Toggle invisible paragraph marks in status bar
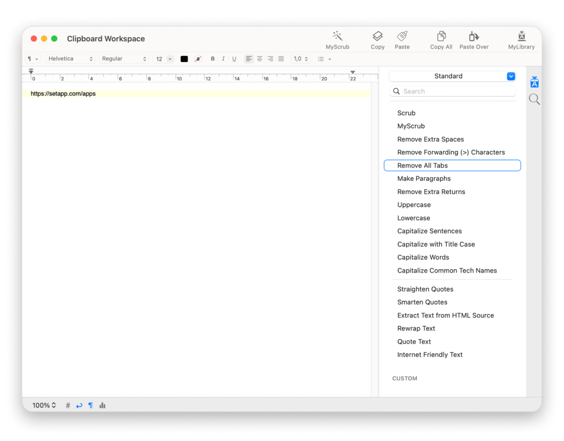Viewport: 564px width, 441px height. 90,405
